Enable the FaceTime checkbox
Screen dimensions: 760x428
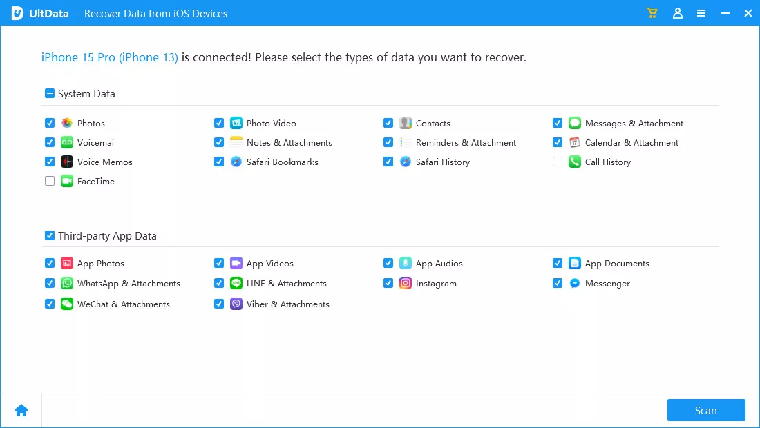click(50, 181)
